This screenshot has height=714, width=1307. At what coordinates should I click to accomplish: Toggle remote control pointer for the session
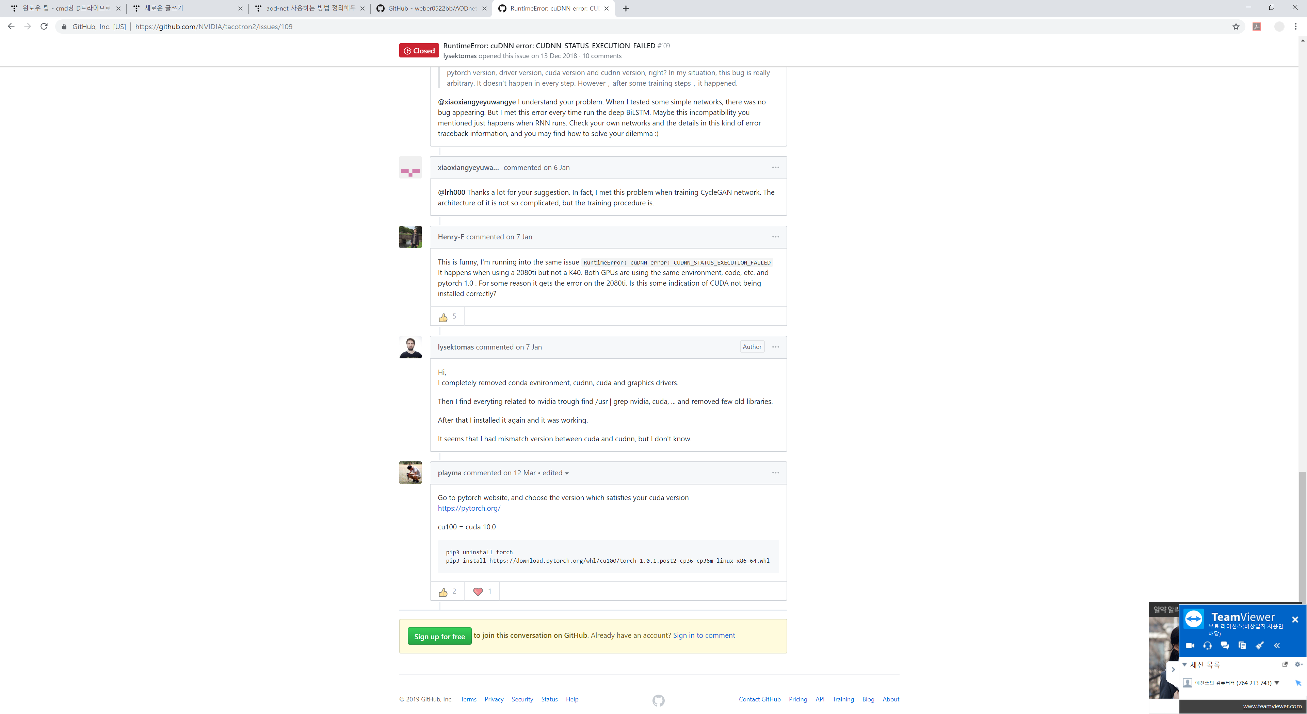click(x=1298, y=683)
